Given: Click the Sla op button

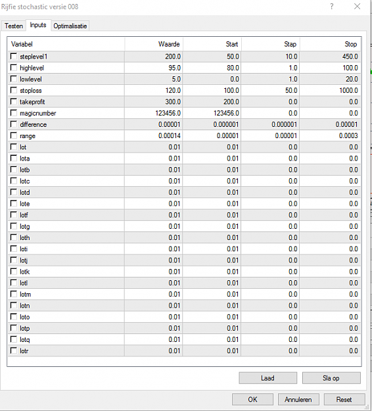Looking at the screenshot, I should point(331,378).
